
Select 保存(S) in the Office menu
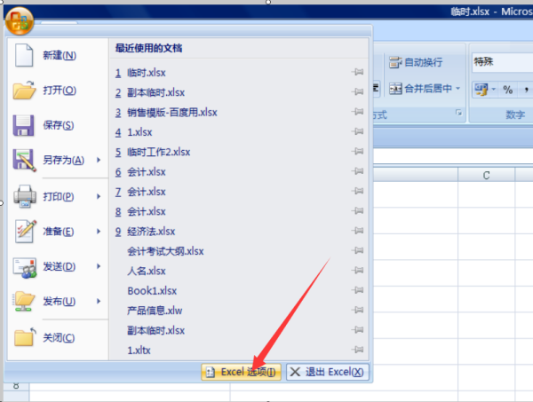pyautogui.click(x=58, y=125)
